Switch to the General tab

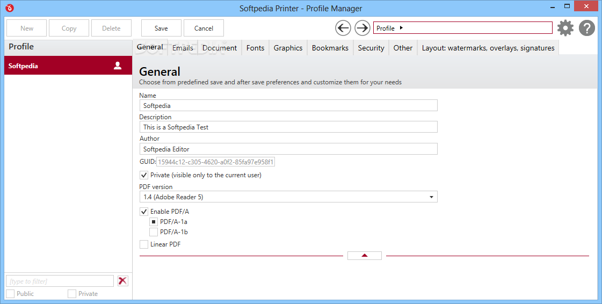(x=150, y=47)
